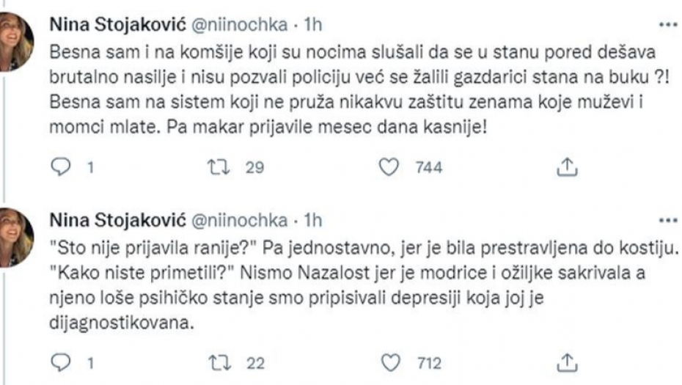Share the tweet starting "Besna sam"

tap(565, 169)
